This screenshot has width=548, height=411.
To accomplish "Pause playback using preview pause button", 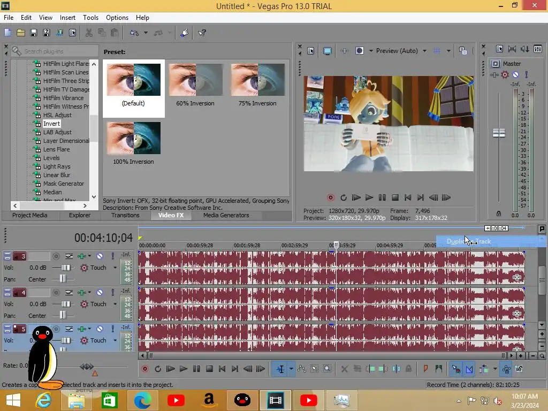I will [382, 197].
